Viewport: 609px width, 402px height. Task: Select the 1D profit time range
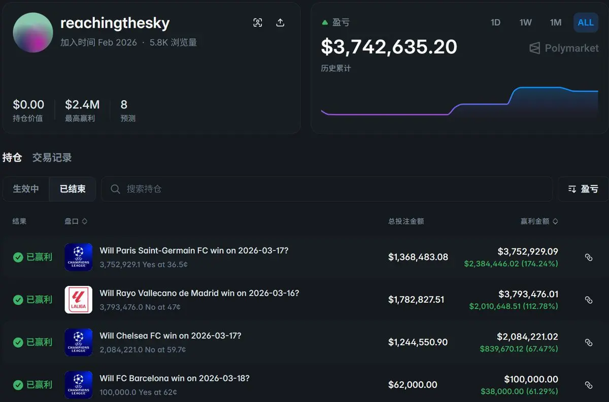[495, 22]
